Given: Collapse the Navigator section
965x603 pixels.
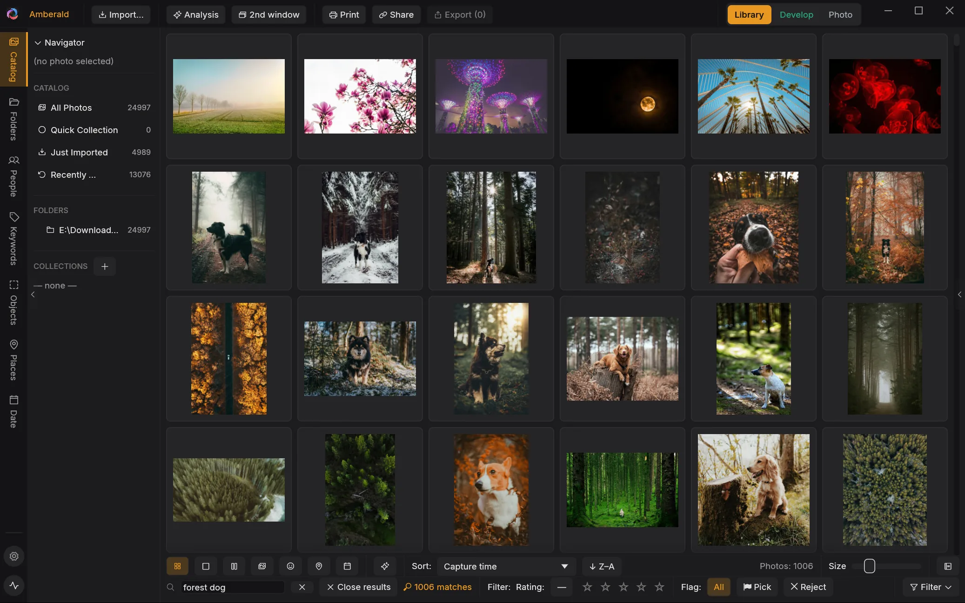Looking at the screenshot, I should coord(38,43).
